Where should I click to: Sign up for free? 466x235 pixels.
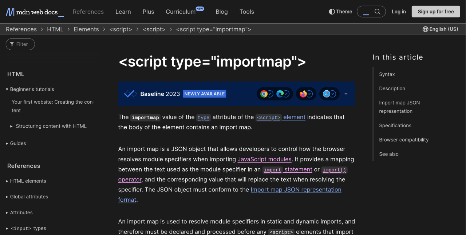coord(435,11)
